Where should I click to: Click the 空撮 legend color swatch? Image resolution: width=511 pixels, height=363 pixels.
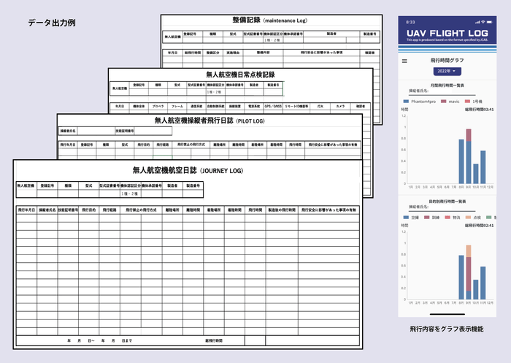405,217
